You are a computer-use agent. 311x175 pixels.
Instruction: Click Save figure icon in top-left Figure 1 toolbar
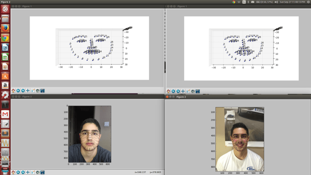click(x=43, y=91)
